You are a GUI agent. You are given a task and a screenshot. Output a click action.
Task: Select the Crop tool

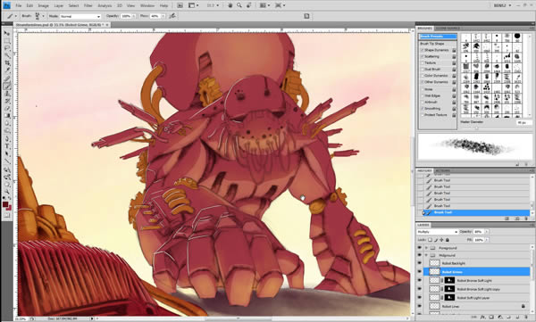pos(6,63)
